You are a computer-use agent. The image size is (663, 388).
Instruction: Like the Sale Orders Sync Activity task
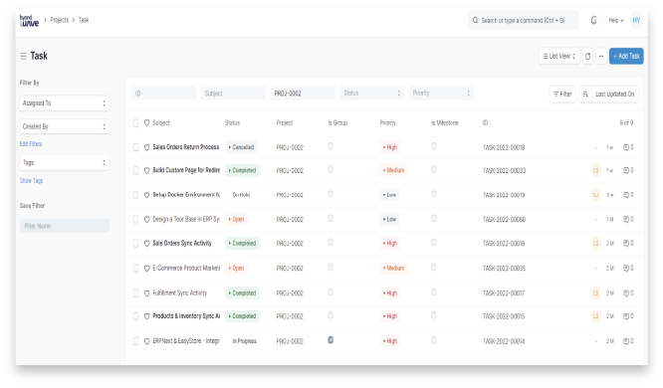[146, 244]
